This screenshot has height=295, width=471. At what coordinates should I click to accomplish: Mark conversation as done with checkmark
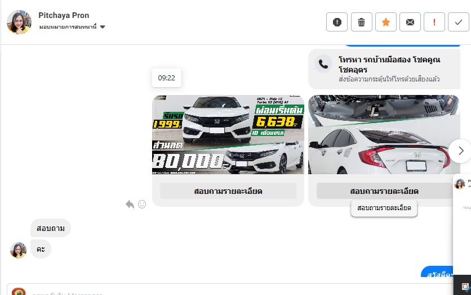[459, 22]
